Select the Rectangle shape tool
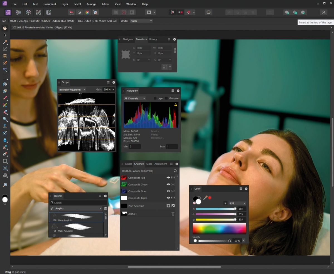334x274 pixels. tap(5, 161)
